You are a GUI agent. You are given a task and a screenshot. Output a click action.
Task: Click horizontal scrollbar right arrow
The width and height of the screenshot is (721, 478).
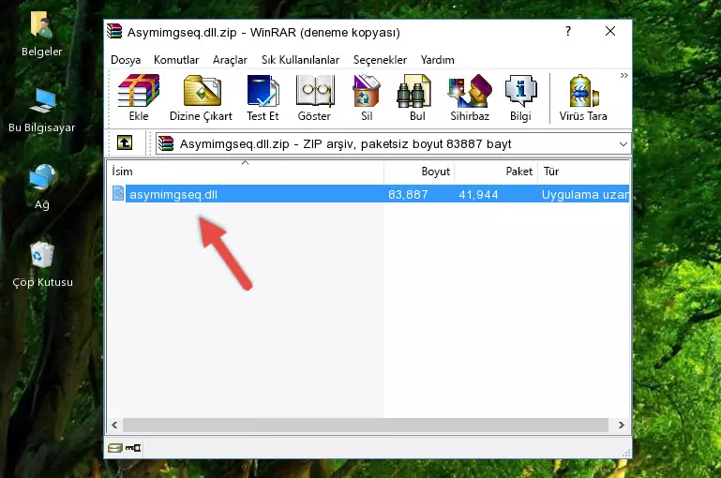[x=621, y=426]
